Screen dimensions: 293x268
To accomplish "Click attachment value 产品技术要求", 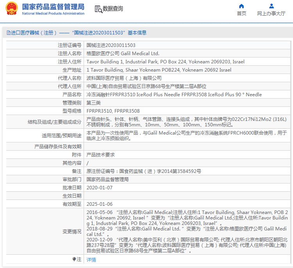I will coord(100,155).
